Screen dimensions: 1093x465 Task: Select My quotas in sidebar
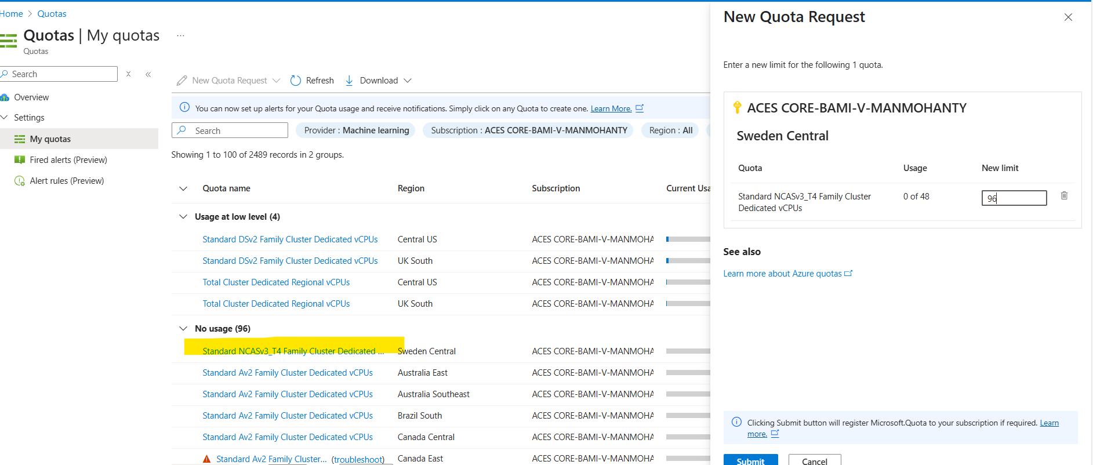[x=79, y=139]
